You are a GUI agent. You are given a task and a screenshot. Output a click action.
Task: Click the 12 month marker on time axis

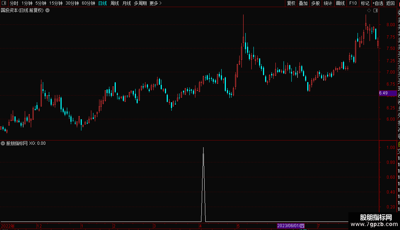(39, 226)
